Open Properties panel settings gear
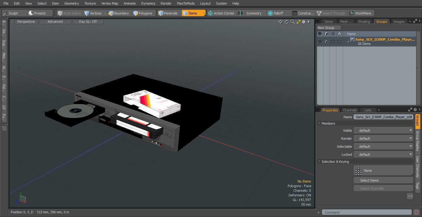This screenshot has width=422, height=217. click(415, 110)
